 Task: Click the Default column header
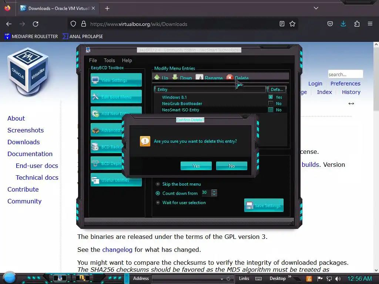tap(277, 89)
